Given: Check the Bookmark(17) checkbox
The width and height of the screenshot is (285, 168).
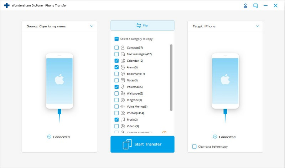Looking at the screenshot, I should pos(116,74).
